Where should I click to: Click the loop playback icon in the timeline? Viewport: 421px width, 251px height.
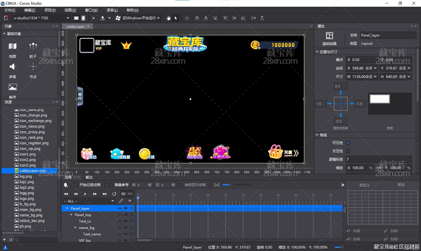pyautogui.click(x=114, y=194)
